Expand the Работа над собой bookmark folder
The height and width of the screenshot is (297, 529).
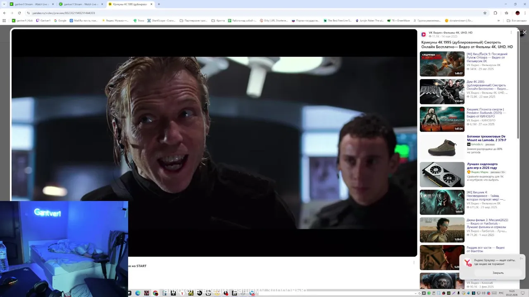pos(242,20)
